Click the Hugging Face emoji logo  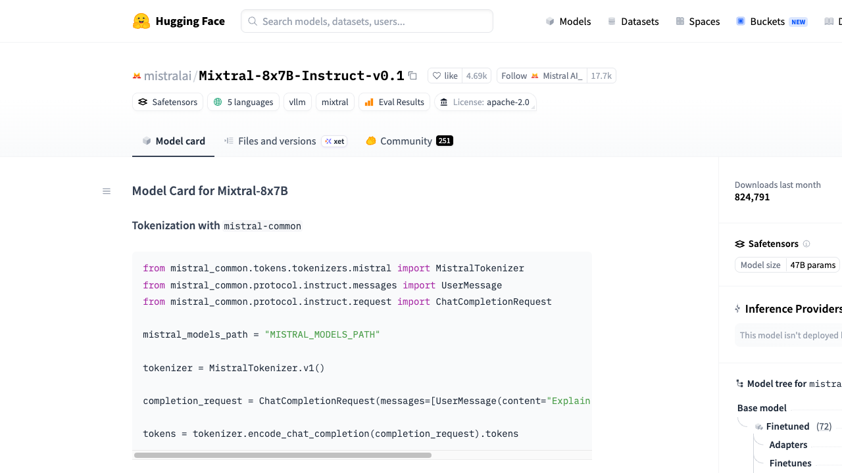(141, 21)
